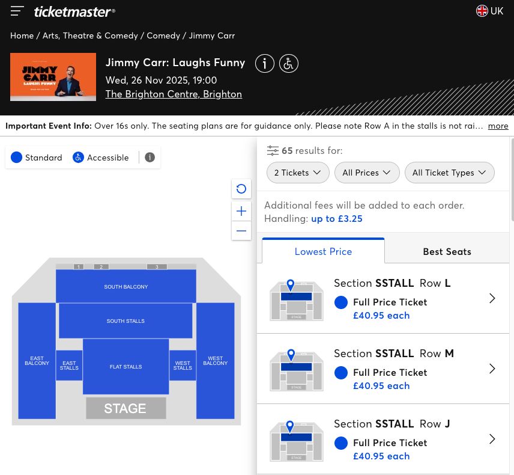Screen dimensions: 514x475
Task: Select the Accessible seats legend indicator
Action: [78, 157]
